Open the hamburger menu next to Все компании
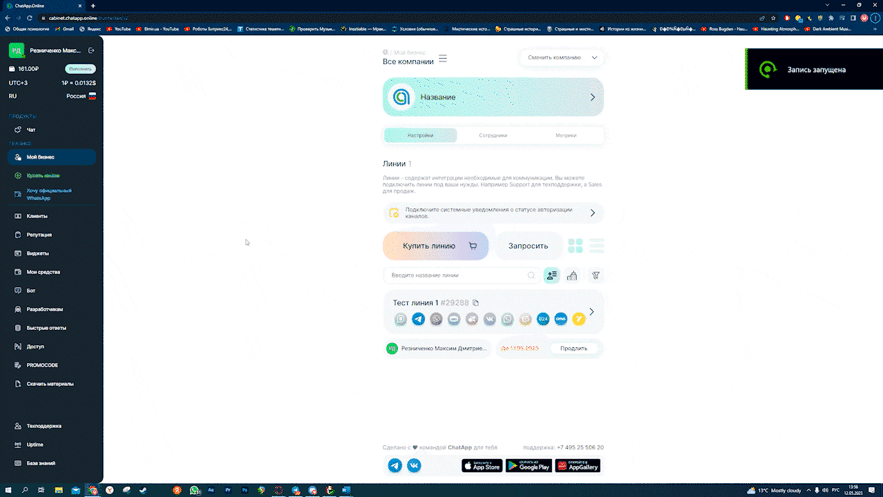Viewport: 883px width, 497px height. (x=443, y=59)
